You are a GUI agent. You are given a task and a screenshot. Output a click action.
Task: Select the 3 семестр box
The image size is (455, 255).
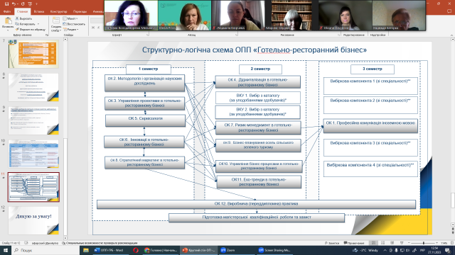(373, 69)
